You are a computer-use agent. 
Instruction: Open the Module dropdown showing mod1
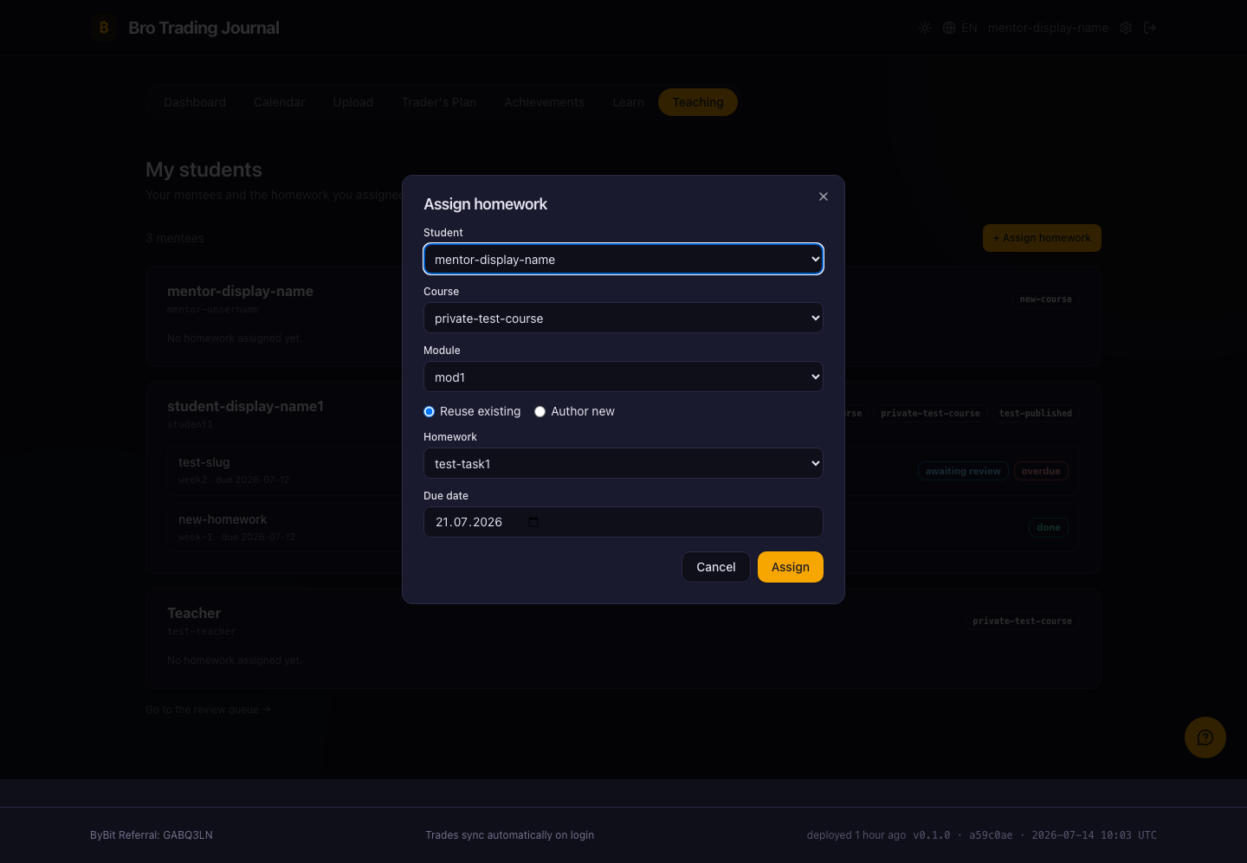click(x=623, y=377)
